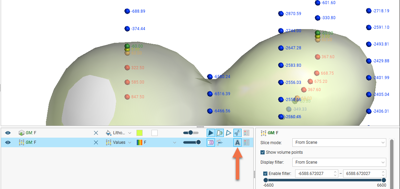Viewport: 400px width, 189px height.
Task: Click the point labelled -374.44
Action: point(127,28)
